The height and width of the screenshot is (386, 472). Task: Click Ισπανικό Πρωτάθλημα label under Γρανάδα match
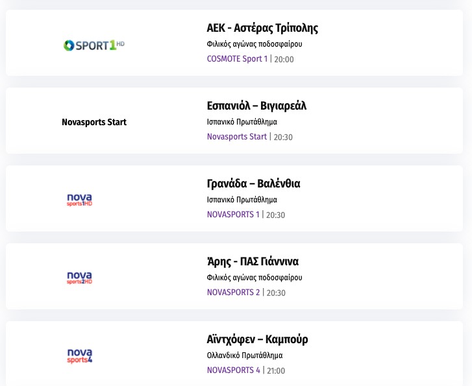[242, 200]
